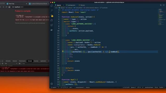This screenshot has width=166, height=93.
Task: Open Source Control view with pending badge
Action: 52,16
